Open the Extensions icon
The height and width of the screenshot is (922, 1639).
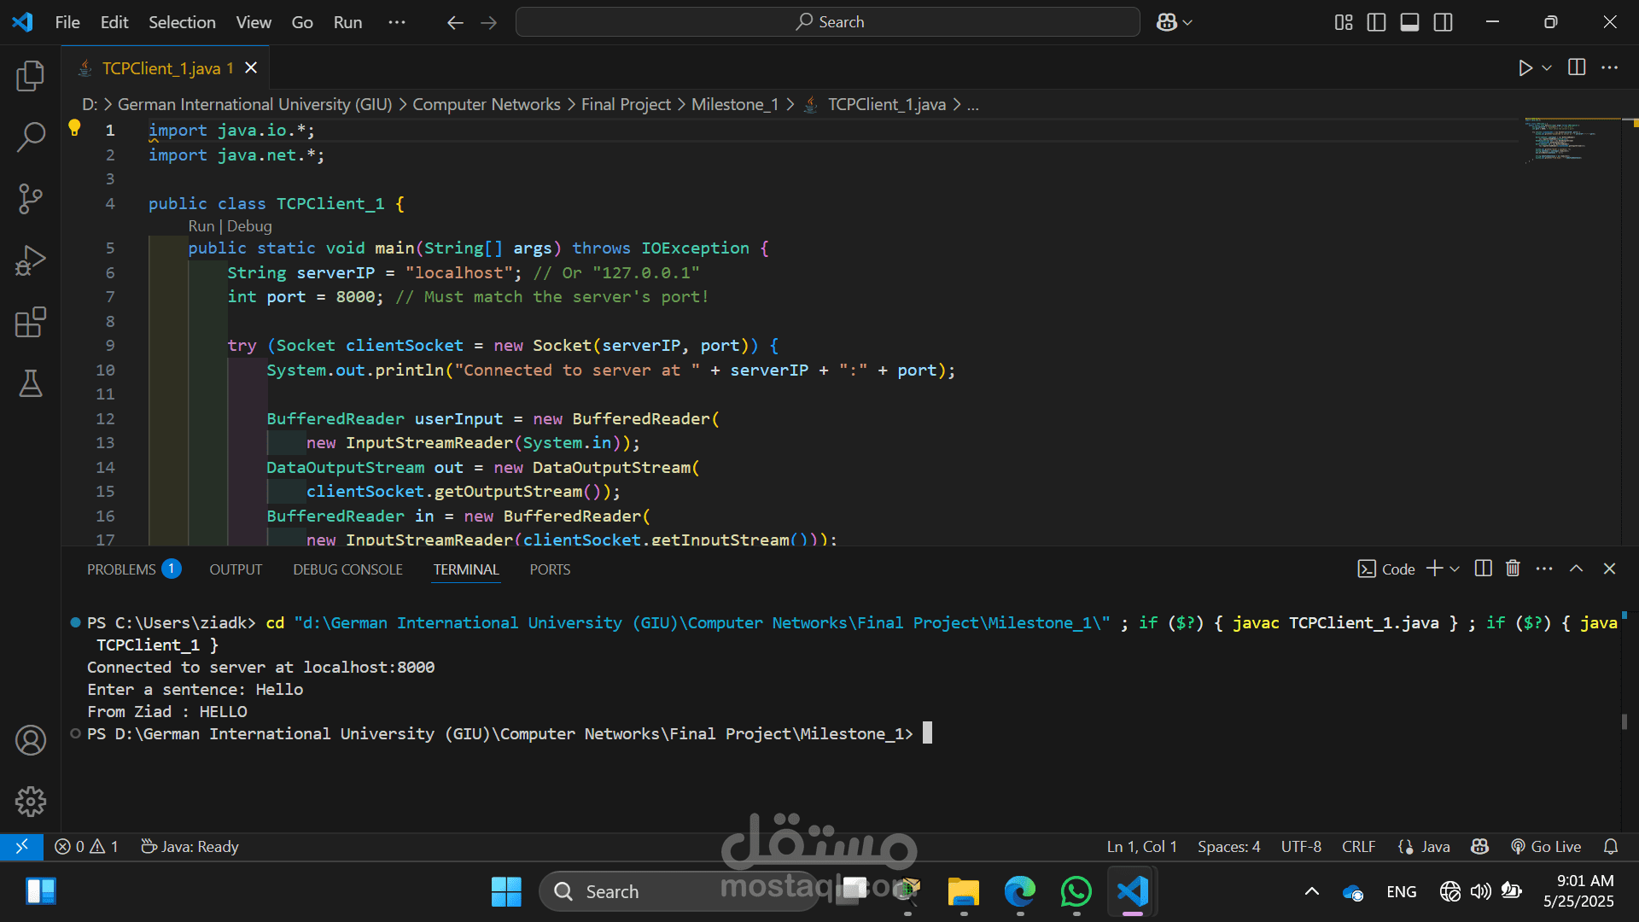30,322
